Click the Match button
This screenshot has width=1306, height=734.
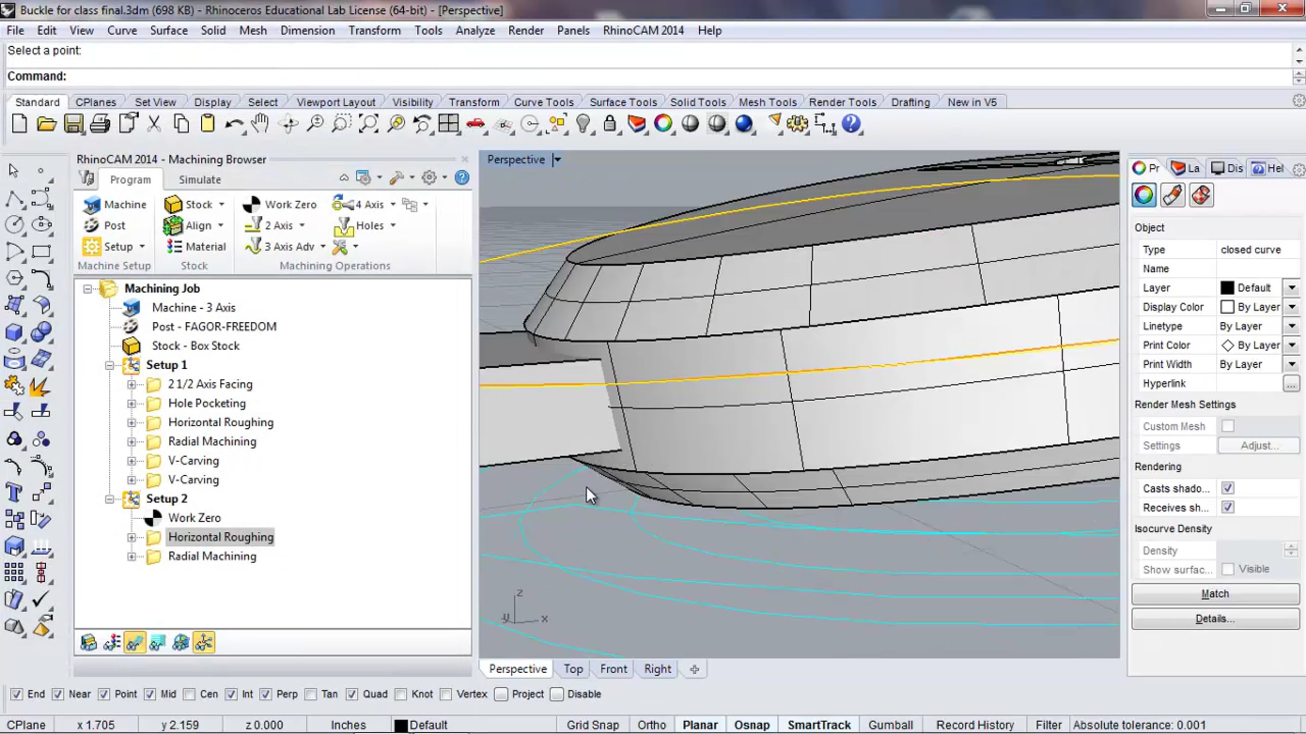(x=1215, y=594)
